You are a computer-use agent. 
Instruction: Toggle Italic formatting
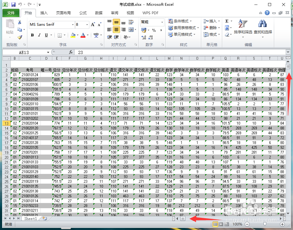(39, 35)
